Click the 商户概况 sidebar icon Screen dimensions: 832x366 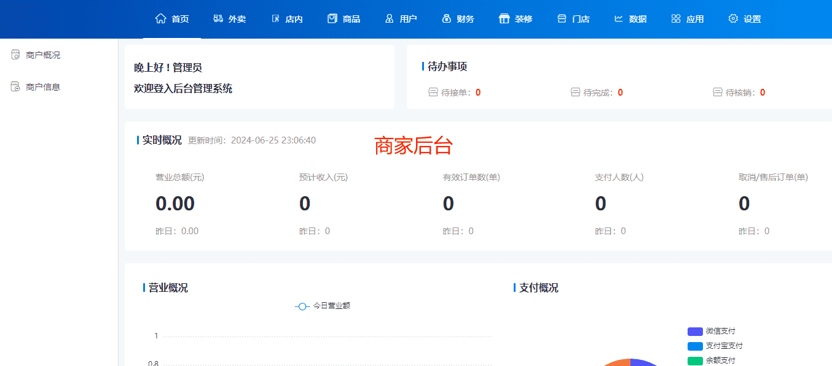pyautogui.click(x=15, y=54)
